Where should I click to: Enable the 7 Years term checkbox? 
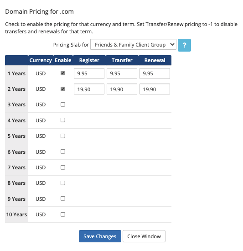(63, 167)
